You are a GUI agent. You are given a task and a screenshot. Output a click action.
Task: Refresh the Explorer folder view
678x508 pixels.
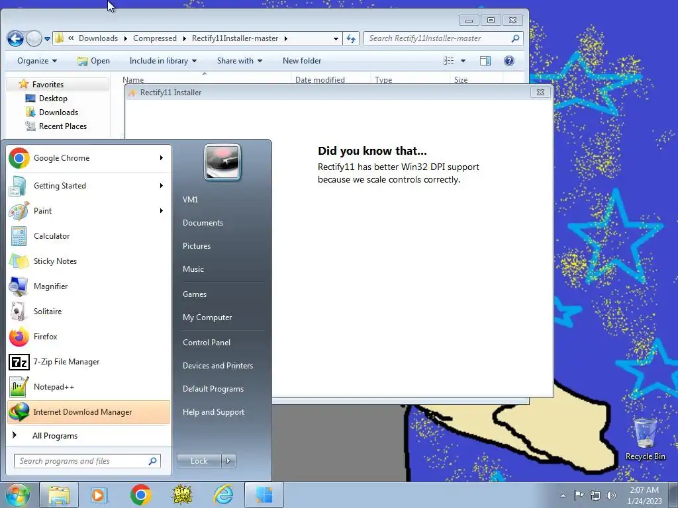(x=351, y=38)
